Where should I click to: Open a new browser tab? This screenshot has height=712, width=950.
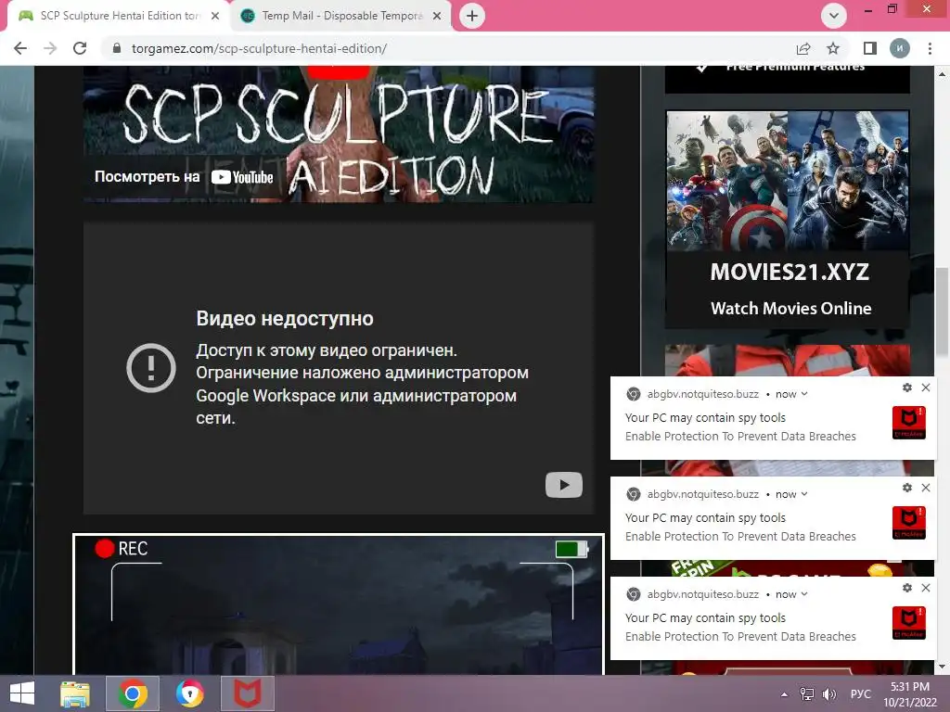pyautogui.click(x=472, y=16)
